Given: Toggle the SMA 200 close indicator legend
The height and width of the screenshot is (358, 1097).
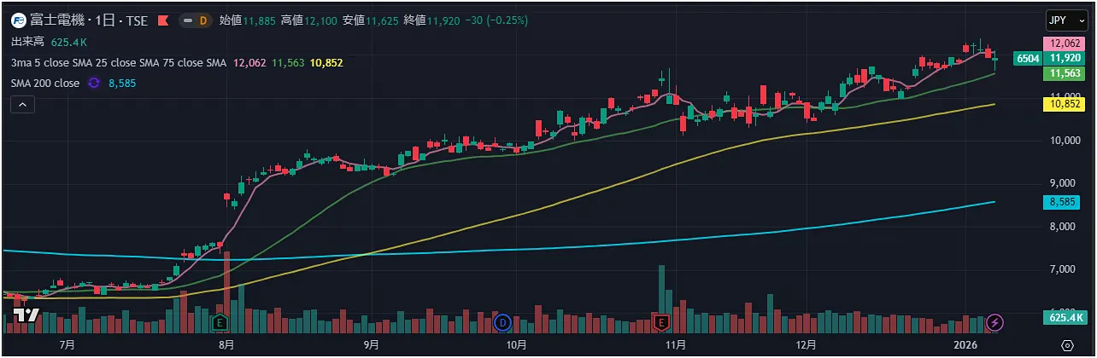Looking at the screenshot, I should [x=45, y=83].
